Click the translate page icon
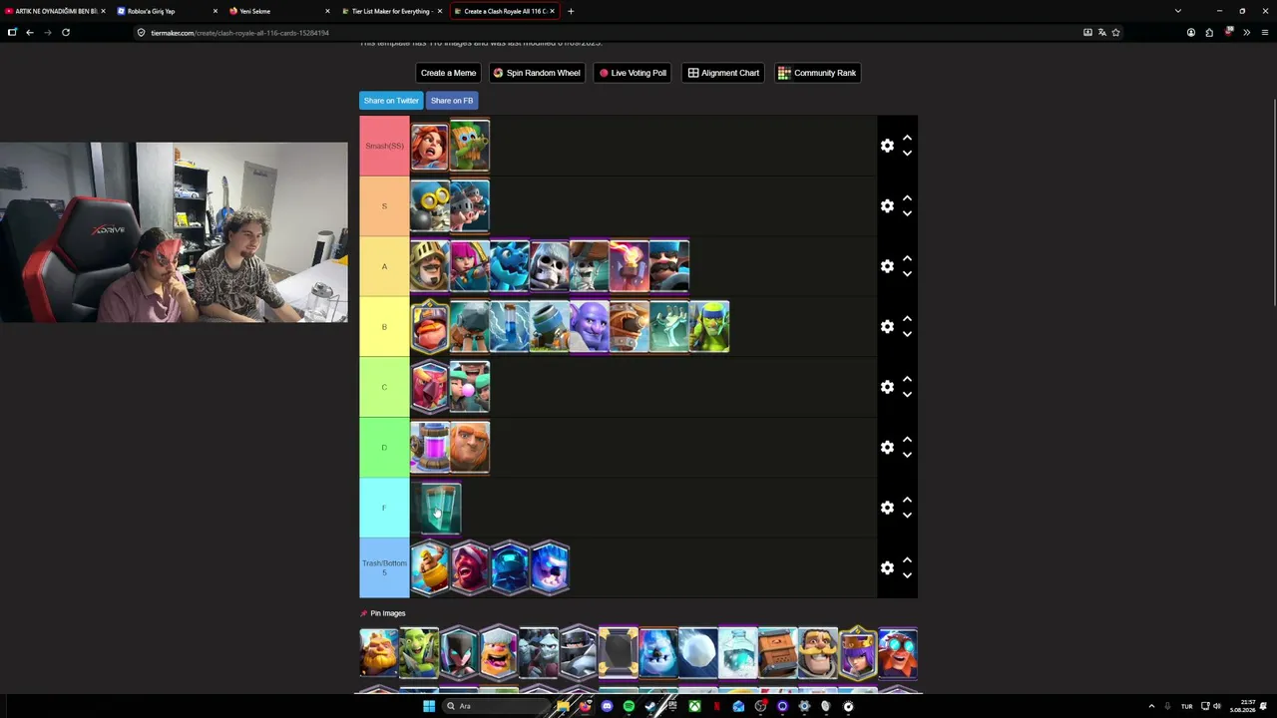Screen dimensions: 1277x718 1101,32
